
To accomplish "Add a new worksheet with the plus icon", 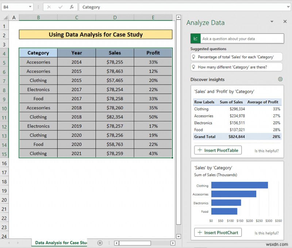I will [x=100, y=243].
